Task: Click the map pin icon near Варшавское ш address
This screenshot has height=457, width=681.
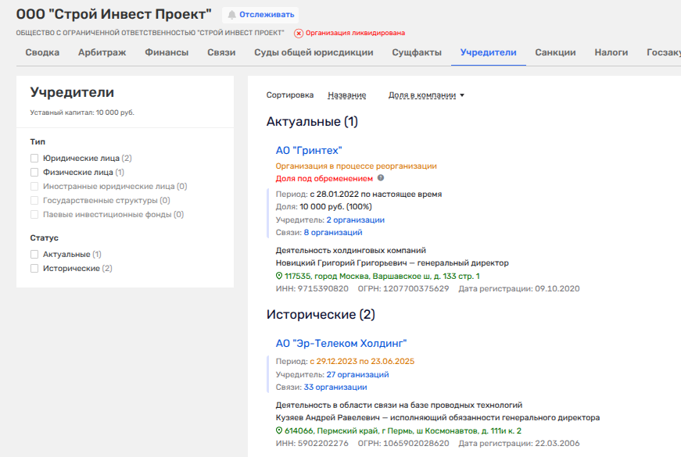Action: click(280, 276)
